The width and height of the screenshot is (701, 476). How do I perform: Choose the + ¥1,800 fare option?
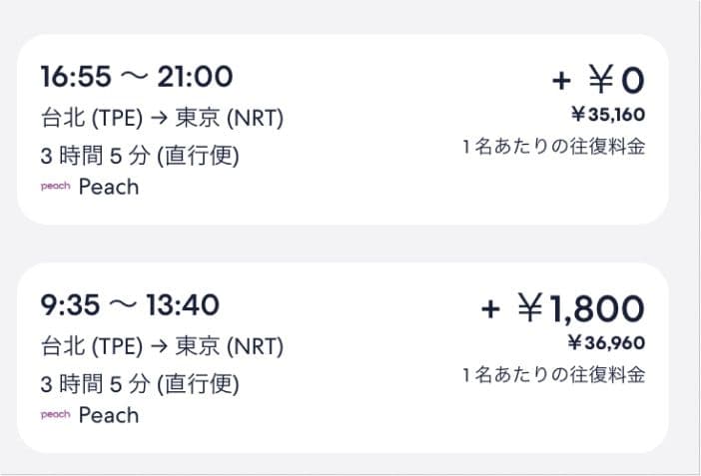pos(562,308)
